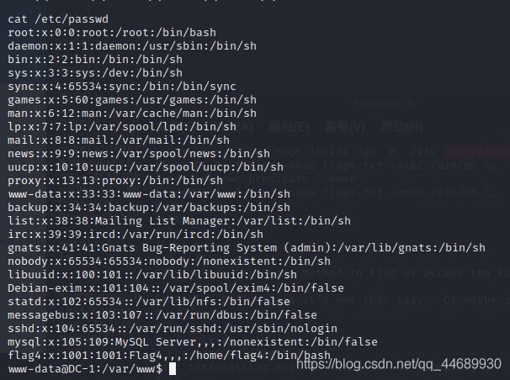The height and width of the screenshot is (380, 510).
Task: Click the Gnats Bug-Reporting System line
Action: [246, 248]
